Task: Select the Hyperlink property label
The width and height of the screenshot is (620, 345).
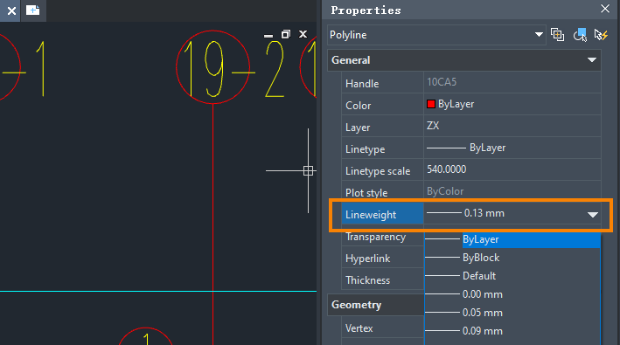Action: [x=368, y=259]
